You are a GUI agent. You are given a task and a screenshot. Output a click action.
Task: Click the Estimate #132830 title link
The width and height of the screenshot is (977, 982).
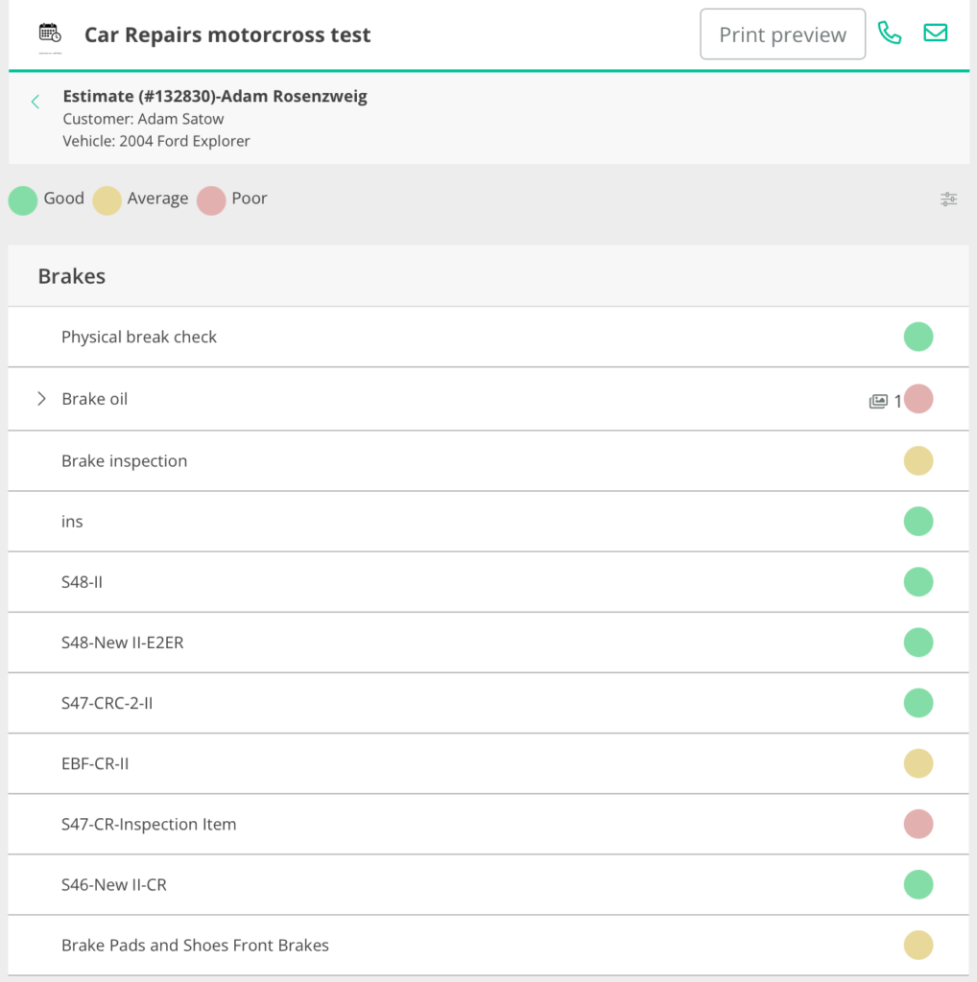pos(215,96)
